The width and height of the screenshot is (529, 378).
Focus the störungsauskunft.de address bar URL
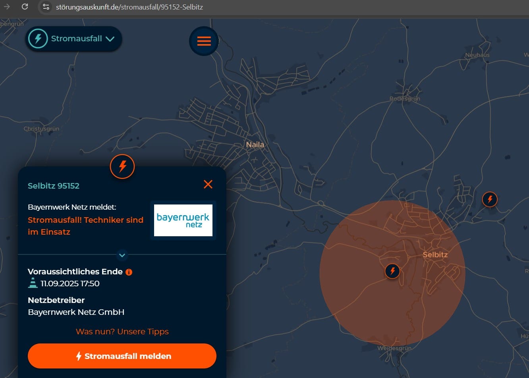tap(129, 7)
